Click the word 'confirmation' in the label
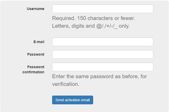Viewport: 169px width, 112px height. [33, 72]
